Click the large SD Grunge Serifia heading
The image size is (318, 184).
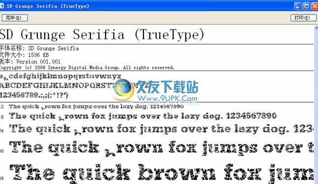pos(102,35)
